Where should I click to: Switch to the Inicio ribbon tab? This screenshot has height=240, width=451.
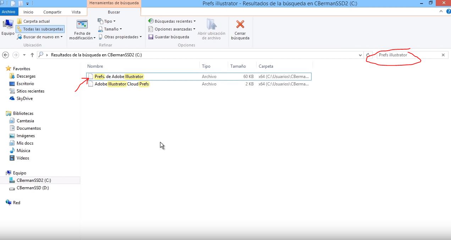(28, 12)
